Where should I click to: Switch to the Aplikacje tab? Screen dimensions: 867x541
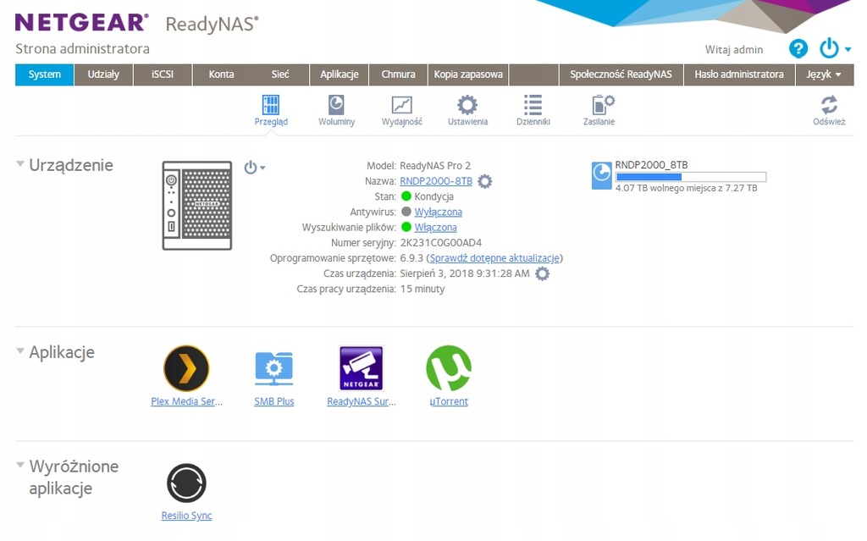pos(340,75)
